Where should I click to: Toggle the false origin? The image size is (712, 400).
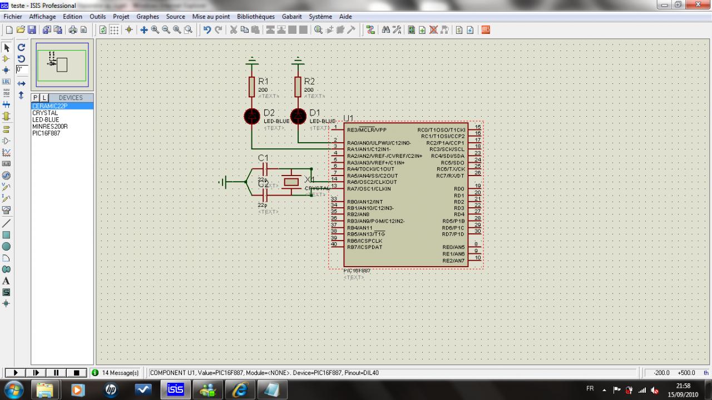point(129,29)
